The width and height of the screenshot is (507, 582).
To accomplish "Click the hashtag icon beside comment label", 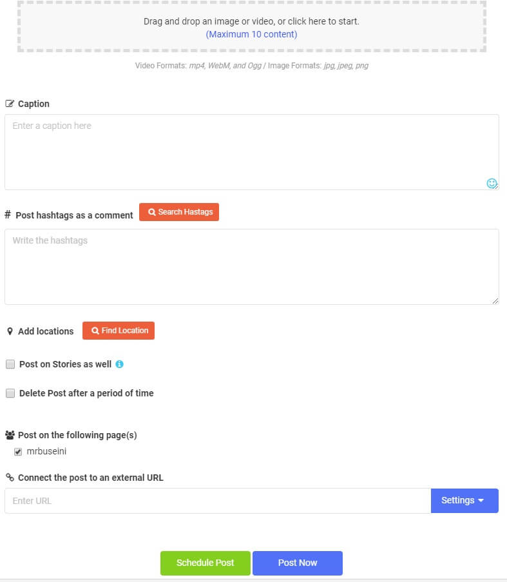I will coord(10,215).
